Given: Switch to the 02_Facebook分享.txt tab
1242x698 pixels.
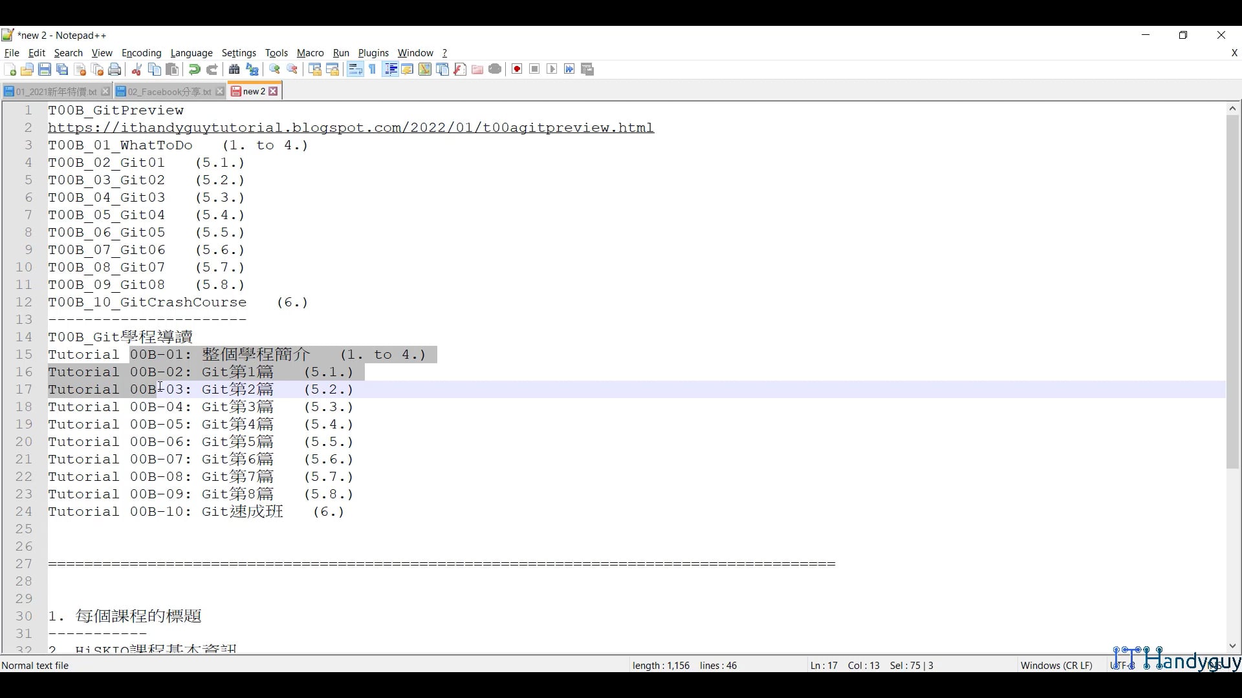Looking at the screenshot, I should 169,92.
